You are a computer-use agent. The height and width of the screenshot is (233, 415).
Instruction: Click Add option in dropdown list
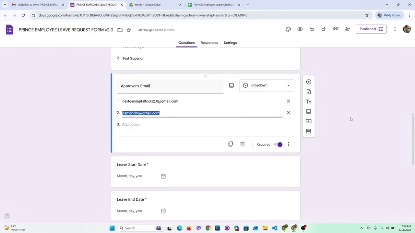pos(131,125)
